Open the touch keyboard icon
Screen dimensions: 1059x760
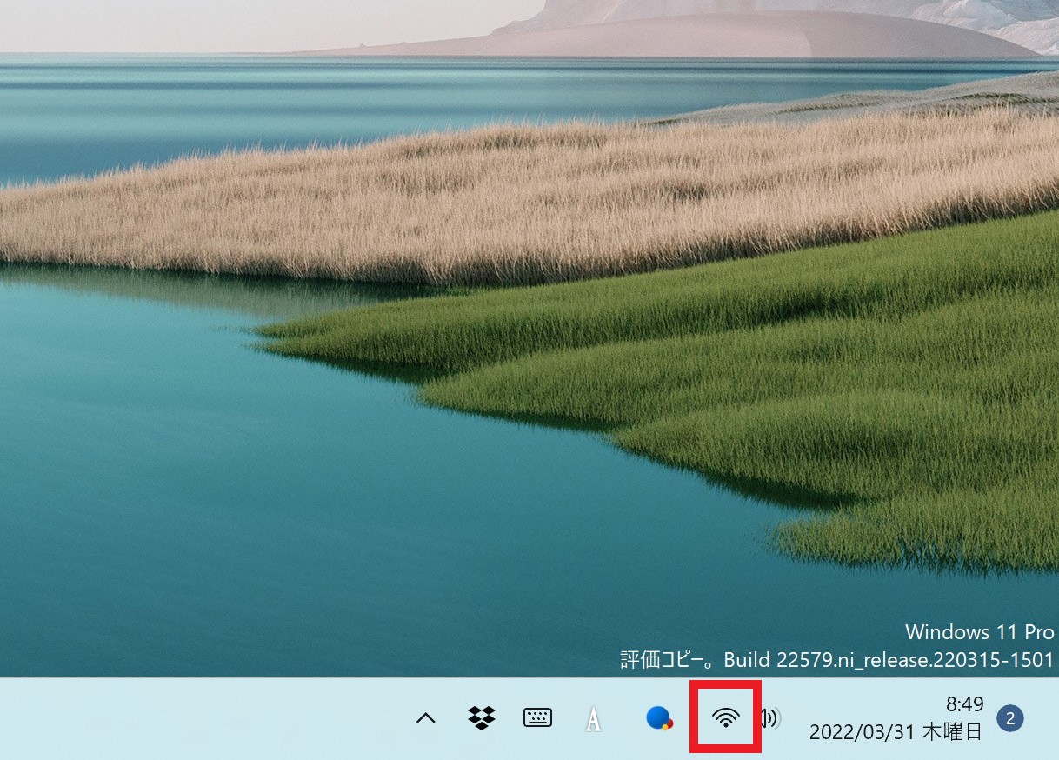coord(537,718)
